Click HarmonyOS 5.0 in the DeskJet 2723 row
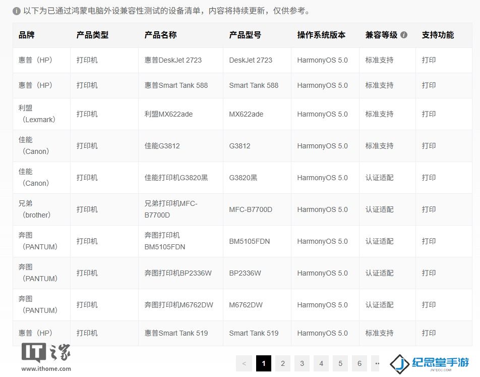 322,60
